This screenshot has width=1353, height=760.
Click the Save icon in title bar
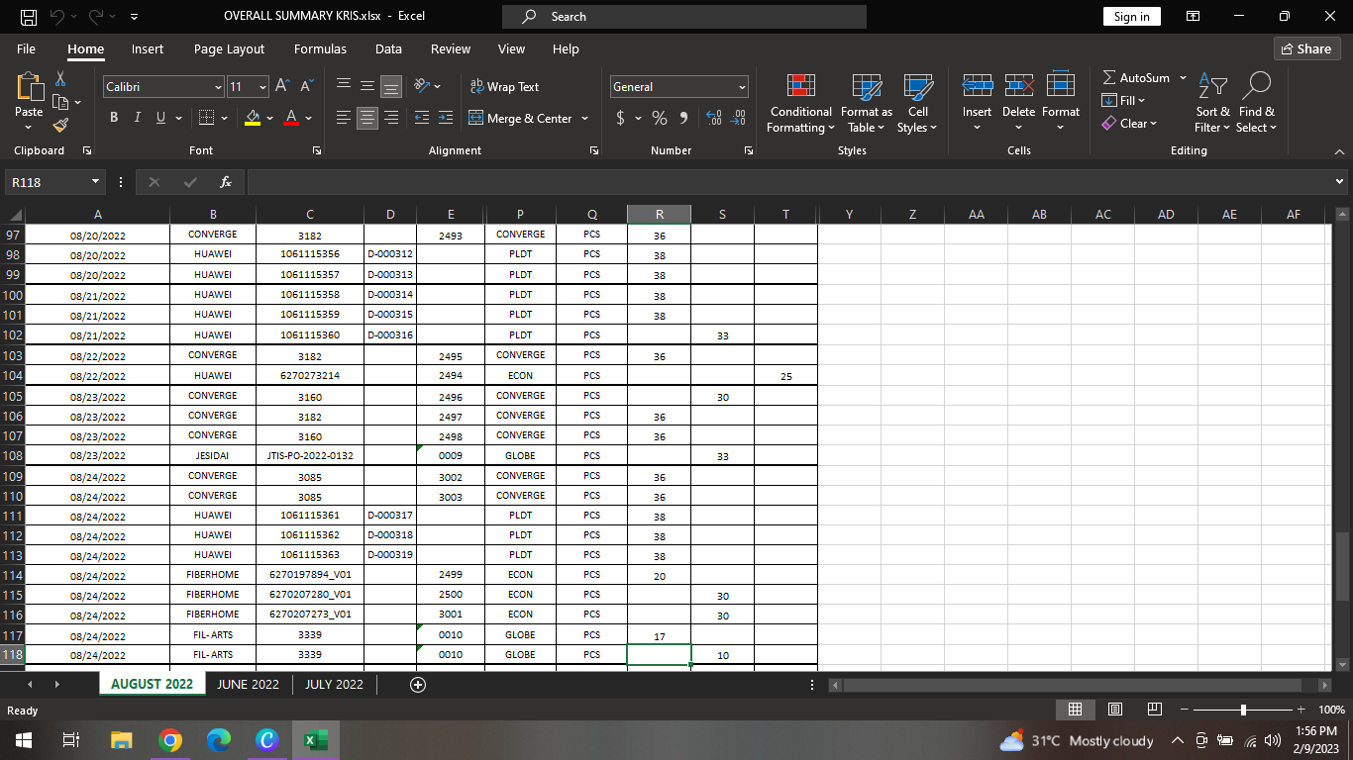pyautogui.click(x=29, y=17)
